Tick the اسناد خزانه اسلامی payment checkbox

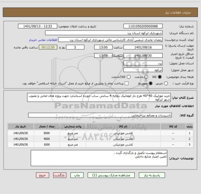pyautogui.click(x=127, y=84)
